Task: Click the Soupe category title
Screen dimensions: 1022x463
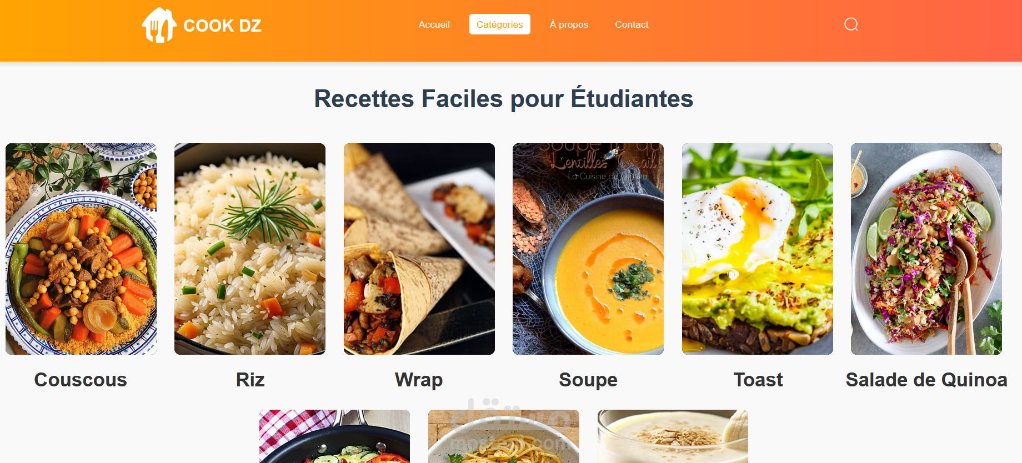Action: (x=588, y=380)
